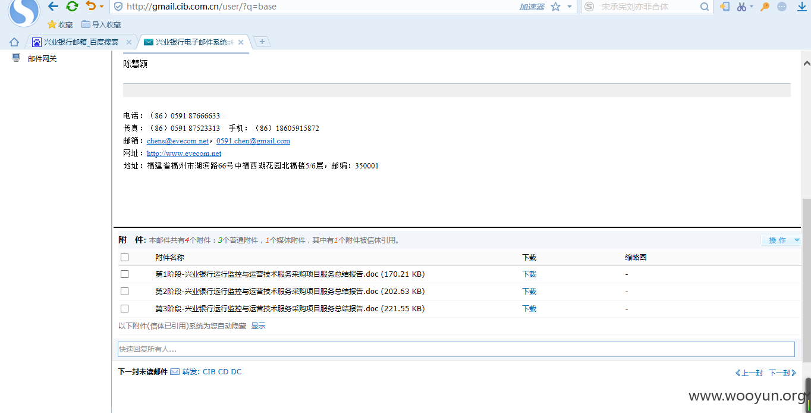Viewport: 811px width, 413px height.
Task: Tick the select-all attachments checkbox
Action: coord(124,258)
